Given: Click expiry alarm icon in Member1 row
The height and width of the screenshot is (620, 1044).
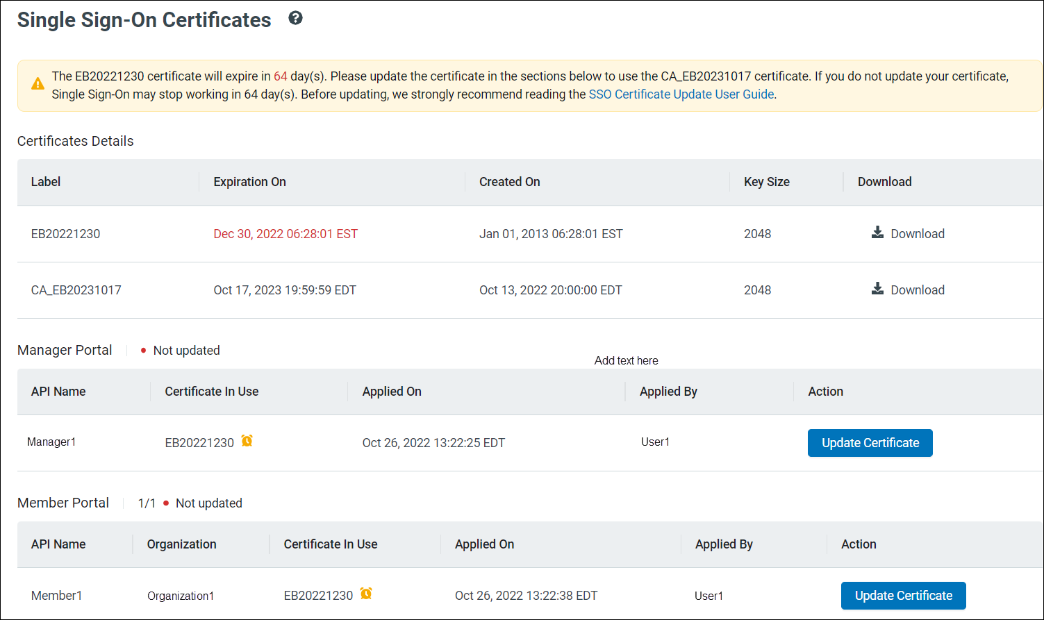Looking at the screenshot, I should 366,594.
